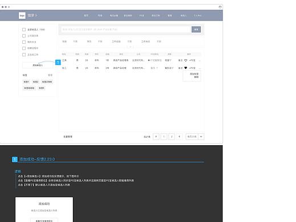Viewport: 296px width, 222px height.
Task: Open the 工作地点 filter dropdown showing 不限
Action: [159, 42]
